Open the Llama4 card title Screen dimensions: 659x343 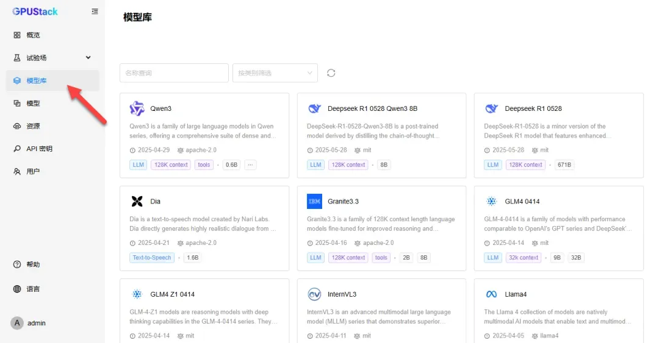pyautogui.click(x=516, y=294)
